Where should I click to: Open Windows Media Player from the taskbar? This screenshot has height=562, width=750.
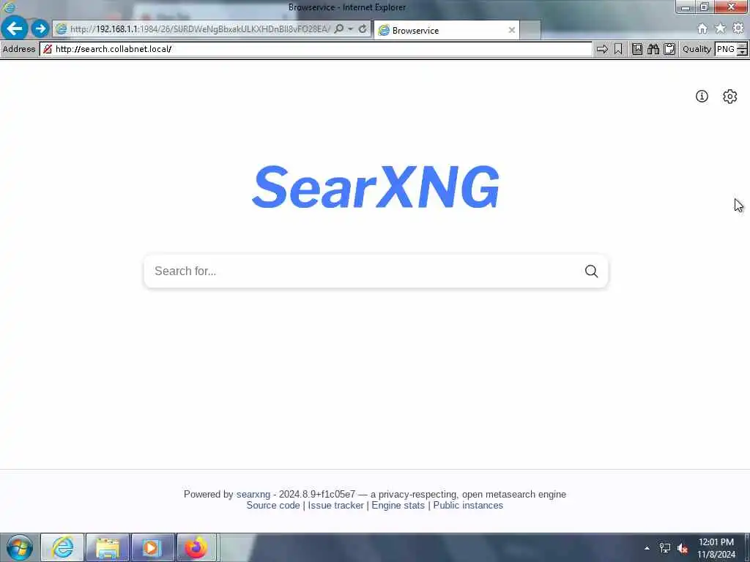(152, 547)
